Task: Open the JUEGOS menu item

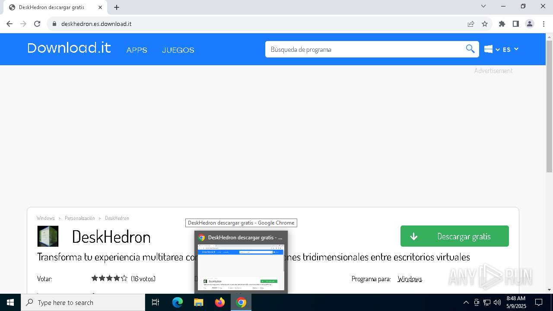Action: coord(178,50)
